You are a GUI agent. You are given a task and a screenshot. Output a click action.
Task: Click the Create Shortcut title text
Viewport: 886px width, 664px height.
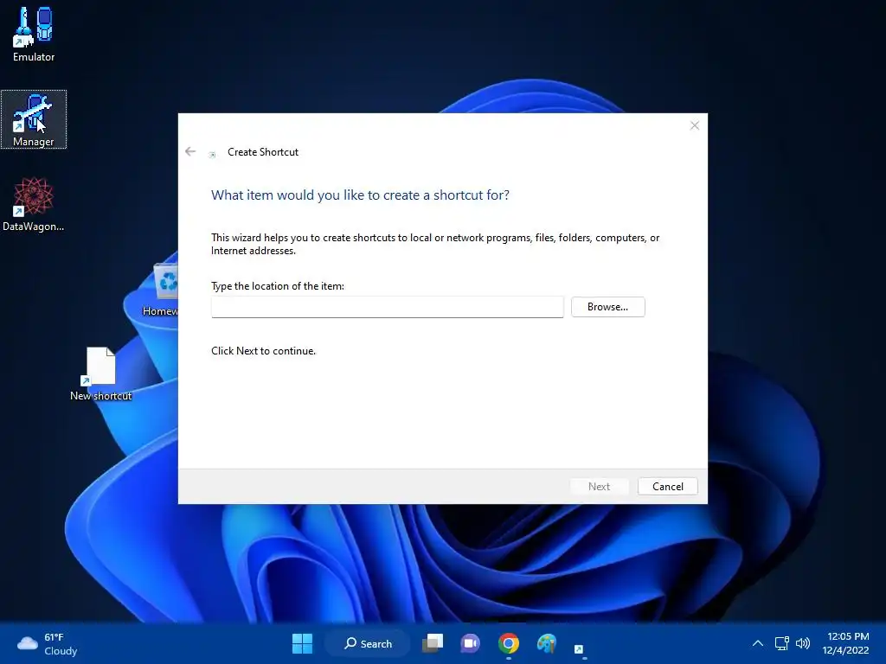point(263,152)
